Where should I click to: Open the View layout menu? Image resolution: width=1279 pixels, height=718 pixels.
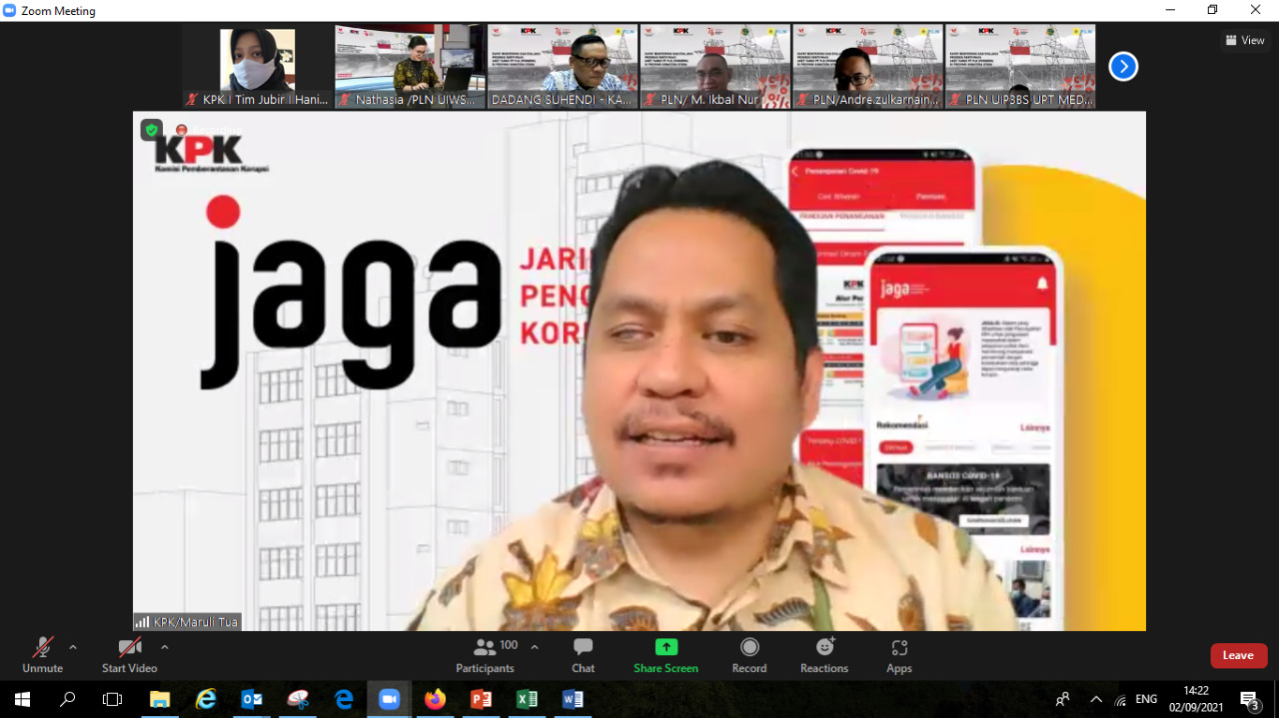click(1245, 40)
